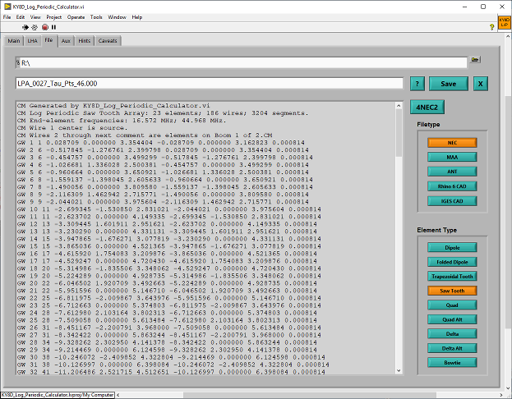Open the Edit menu
Image resolution: width=512 pixels, height=399 pixels.
click(21, 17)
